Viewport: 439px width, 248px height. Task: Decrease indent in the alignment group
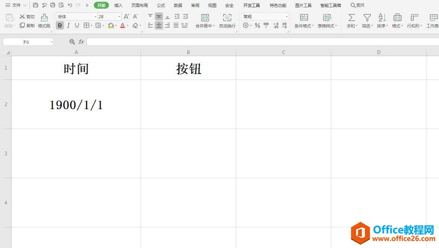point(177,17)
